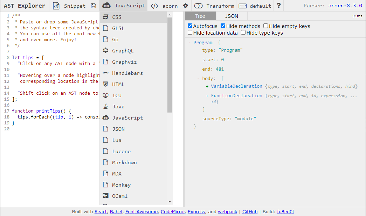Click sourceType "module" value in tree
This screenshot has height=216, width=366.
pyautogui.click(x=245, y=119)
